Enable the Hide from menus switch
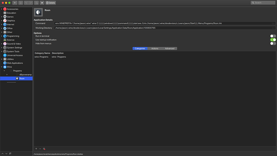Viewport: 277px width, 156px height. pos(273,43)
